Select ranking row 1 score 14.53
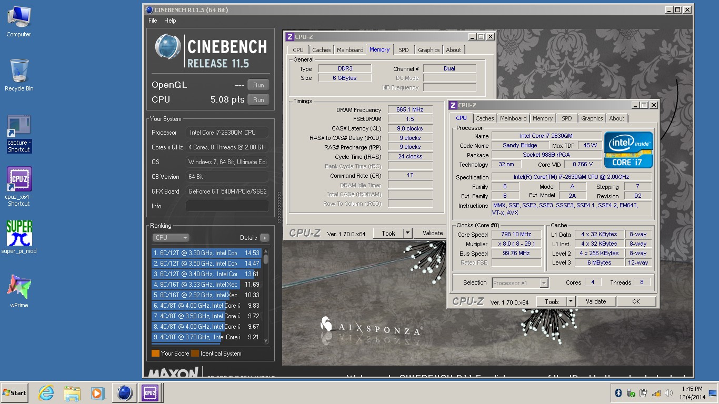This screenshot has height=404, width=719. point(206,253)
